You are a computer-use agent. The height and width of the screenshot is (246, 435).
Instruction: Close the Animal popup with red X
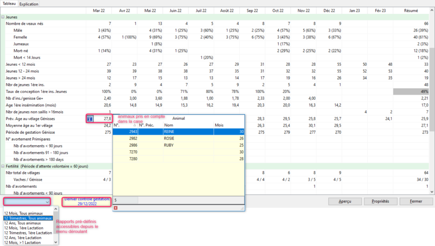116,208
